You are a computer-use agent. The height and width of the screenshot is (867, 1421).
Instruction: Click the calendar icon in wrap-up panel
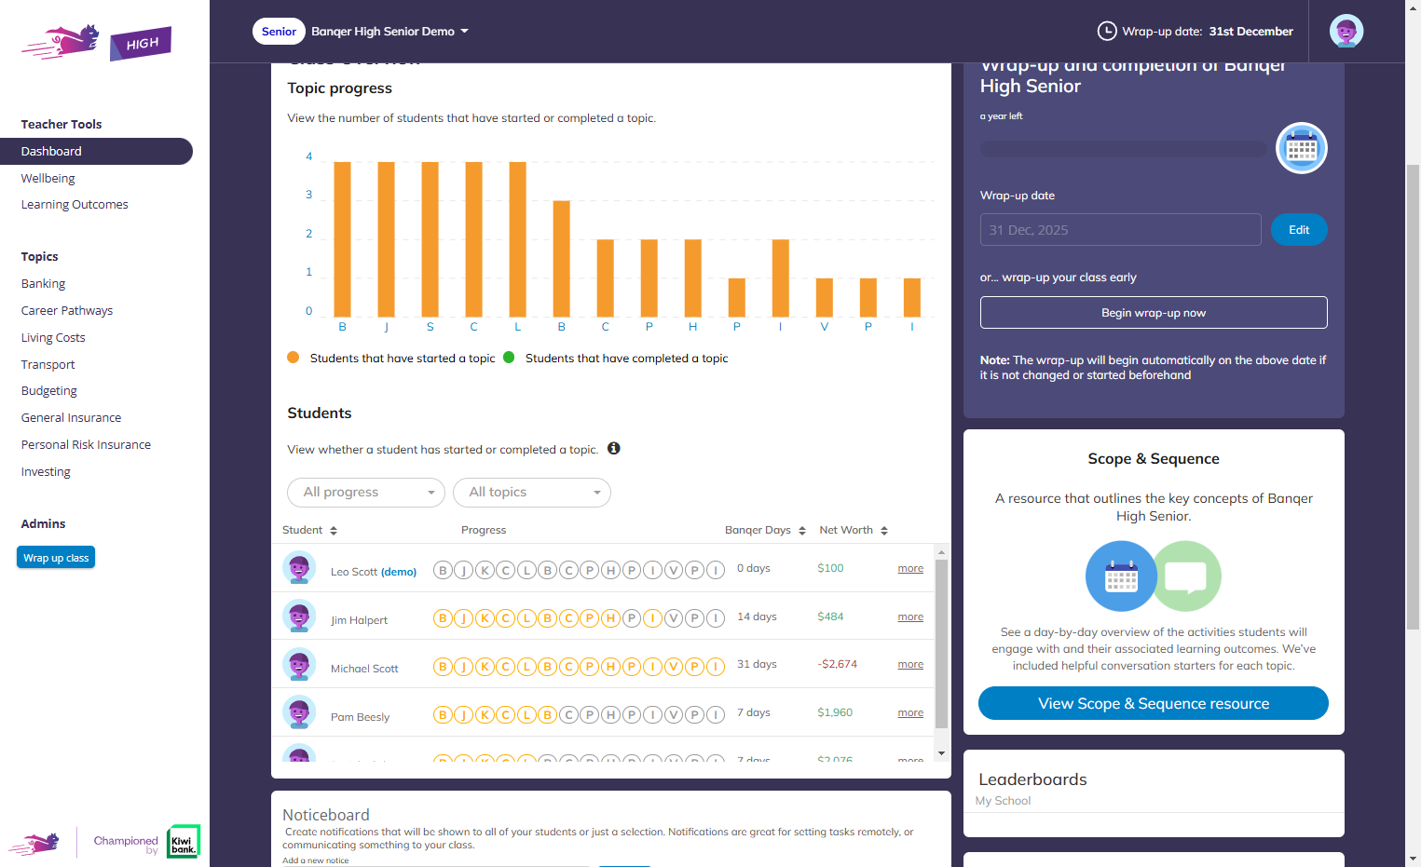pos(1301,148)
